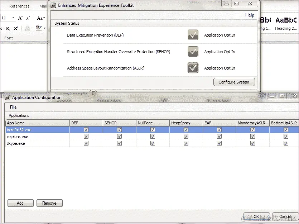Open the Change Case Aa button in Word

click(41, 18)
